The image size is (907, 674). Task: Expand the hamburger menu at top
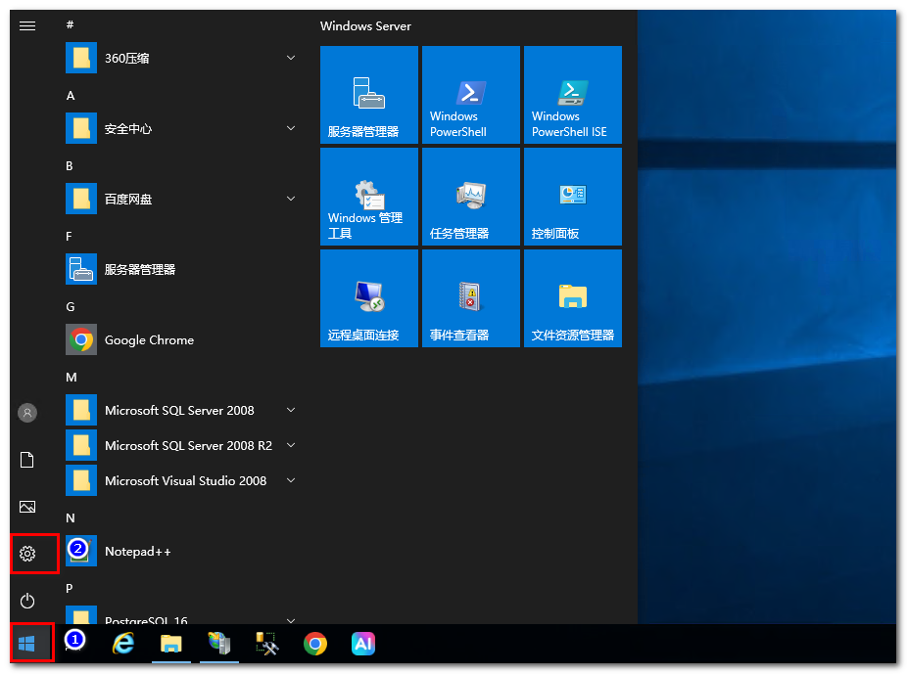click(x=27, y=25)
